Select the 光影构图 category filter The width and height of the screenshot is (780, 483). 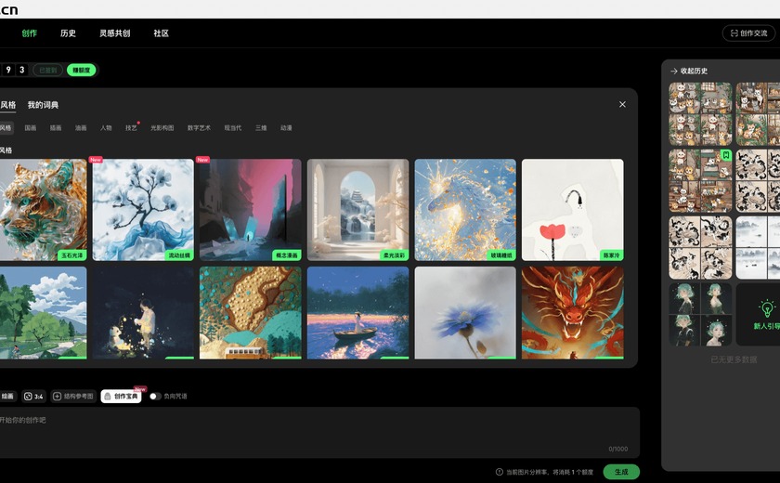coord(162,128)
